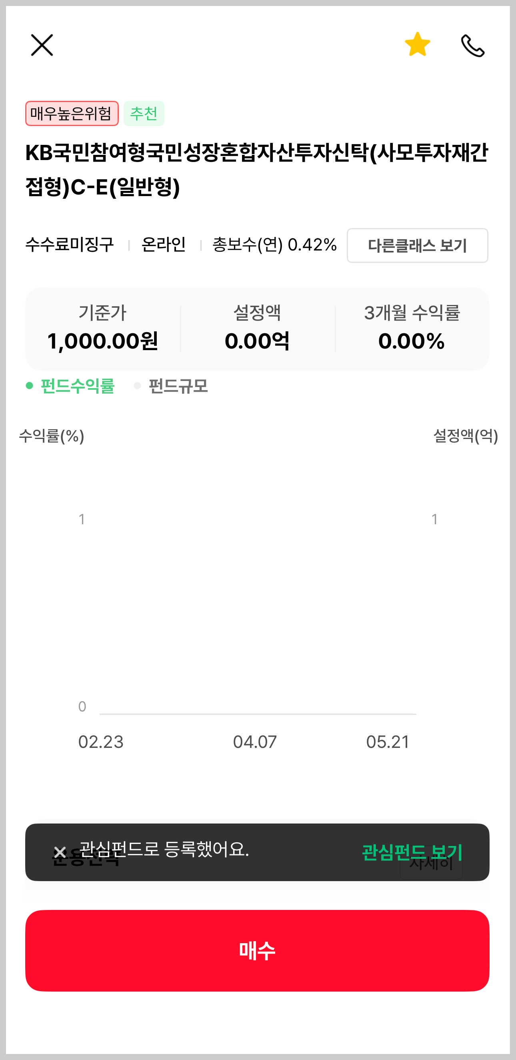The height and width of the screenshot is (1060, 516).
Task: Close the fund detail page with X
Action: (42, 45)
